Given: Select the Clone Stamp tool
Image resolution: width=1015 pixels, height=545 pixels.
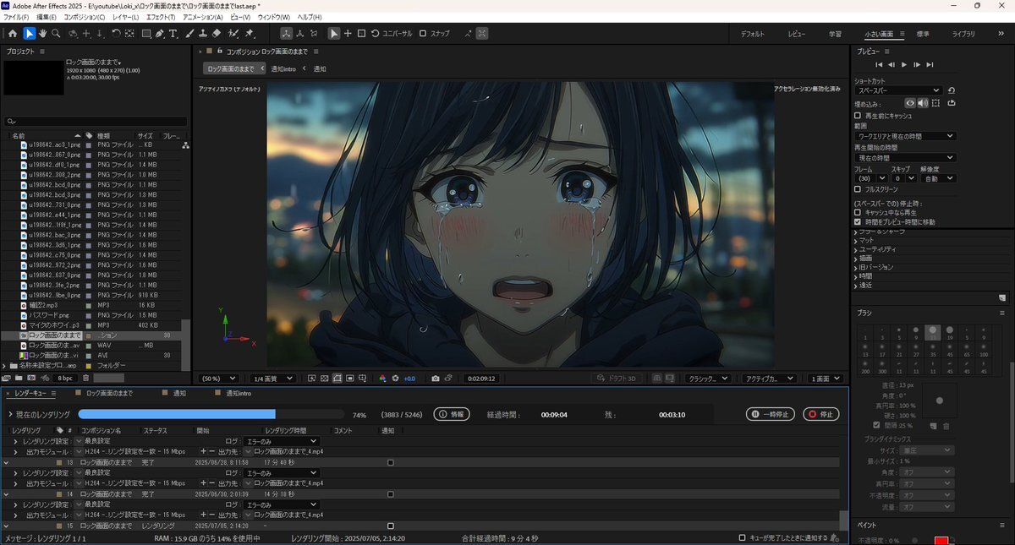Looking at the screenshot, I should (x=203, y=34).
